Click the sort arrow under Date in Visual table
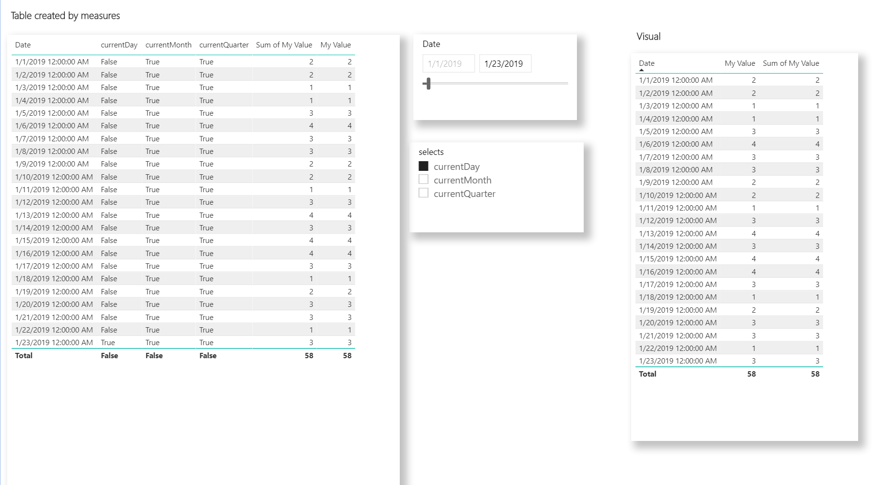 642,70
